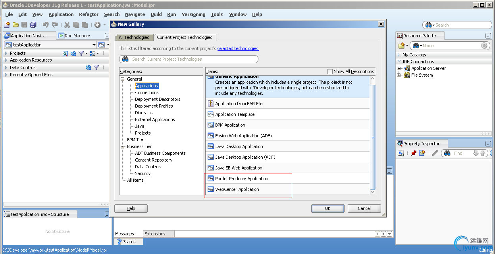Click the Back navigation arrow icon
Viewport: 495px width, 254px height.
tap(98, 25)
